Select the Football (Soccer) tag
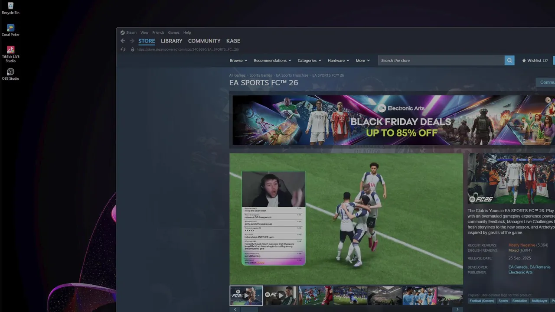The image size is (555, 312). pos(482,301)
